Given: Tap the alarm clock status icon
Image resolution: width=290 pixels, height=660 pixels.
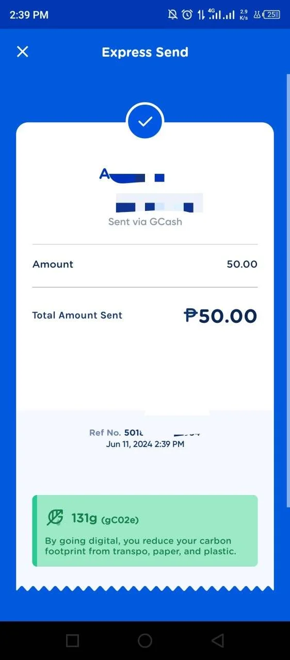Looking at the screenshot, I should coord(187,14).
